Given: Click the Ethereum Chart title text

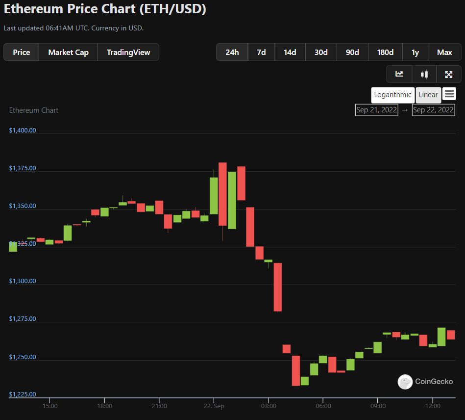Looking at the screenshot, I should pos(34,110).
